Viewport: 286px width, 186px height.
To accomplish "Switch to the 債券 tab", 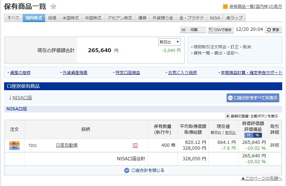I will coord(143,18).
